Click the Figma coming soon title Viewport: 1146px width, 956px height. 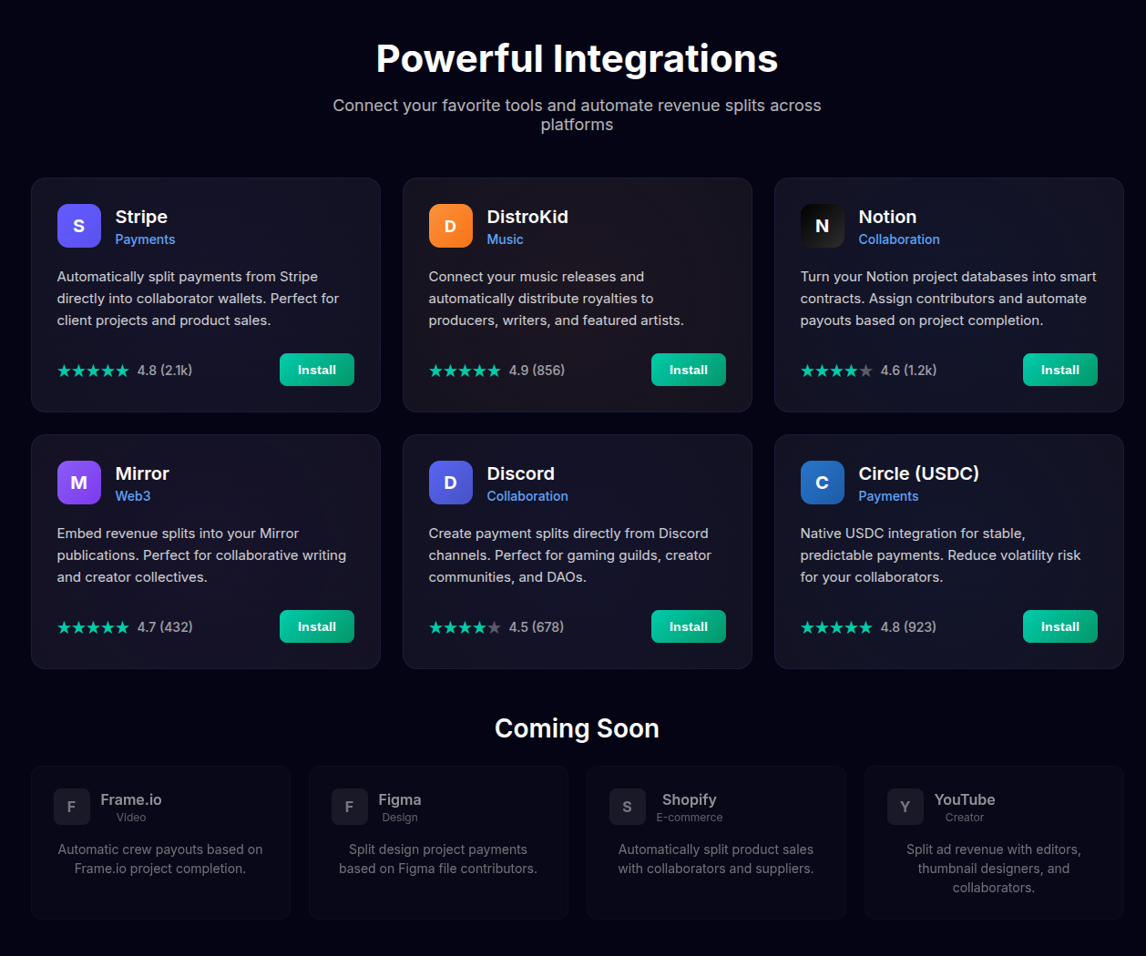coord(400,799)
